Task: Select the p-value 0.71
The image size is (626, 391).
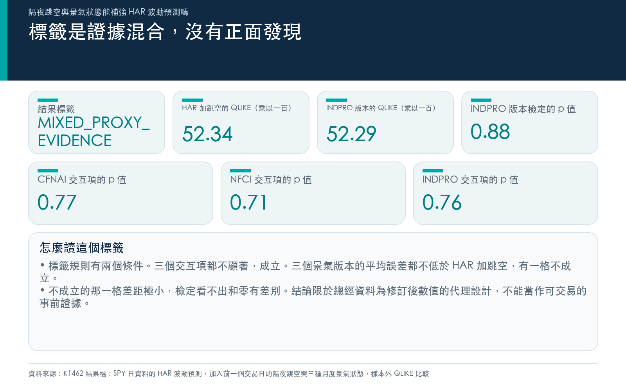Action: click(x=248, y=202)
